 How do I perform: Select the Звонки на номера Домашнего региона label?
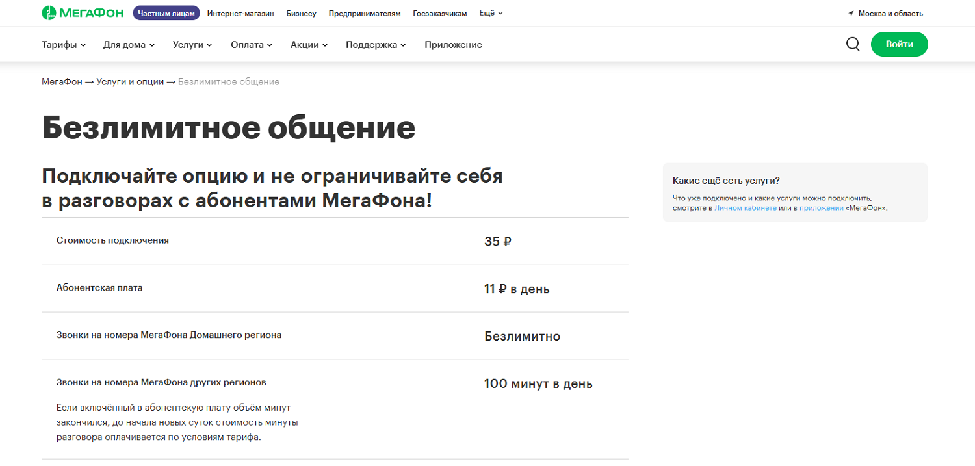tap(169, 335)
